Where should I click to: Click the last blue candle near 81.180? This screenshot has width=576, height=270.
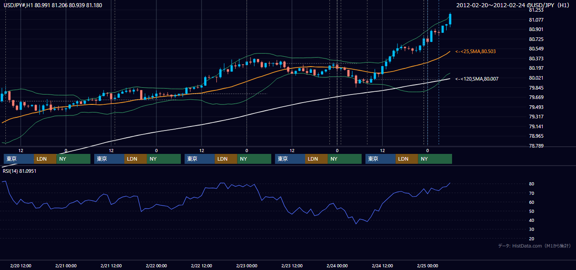coord(450,20)
